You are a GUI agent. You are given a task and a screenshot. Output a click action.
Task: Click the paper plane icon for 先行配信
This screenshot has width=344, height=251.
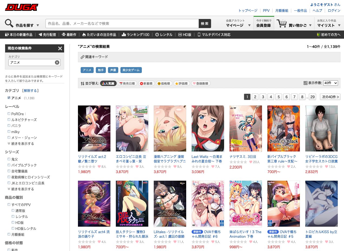pos(40,35)
